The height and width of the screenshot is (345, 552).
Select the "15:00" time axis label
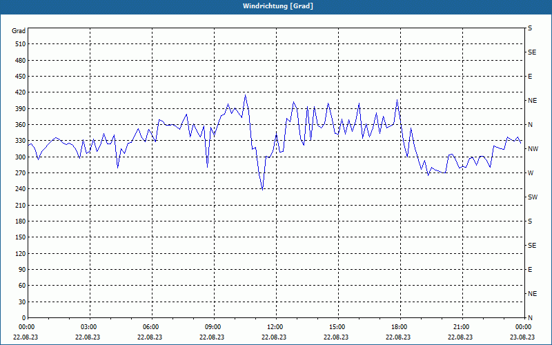pos(337,327)
